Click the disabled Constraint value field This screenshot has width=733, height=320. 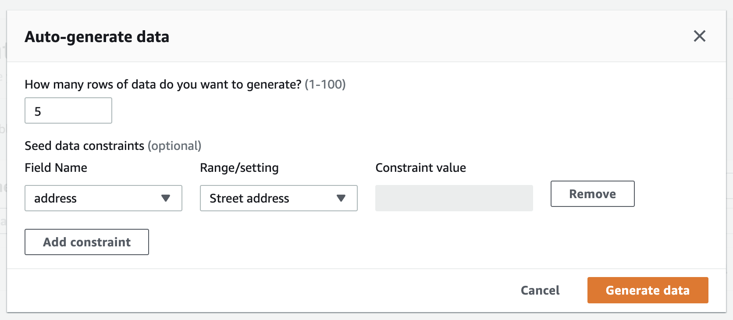click(454, 198)
